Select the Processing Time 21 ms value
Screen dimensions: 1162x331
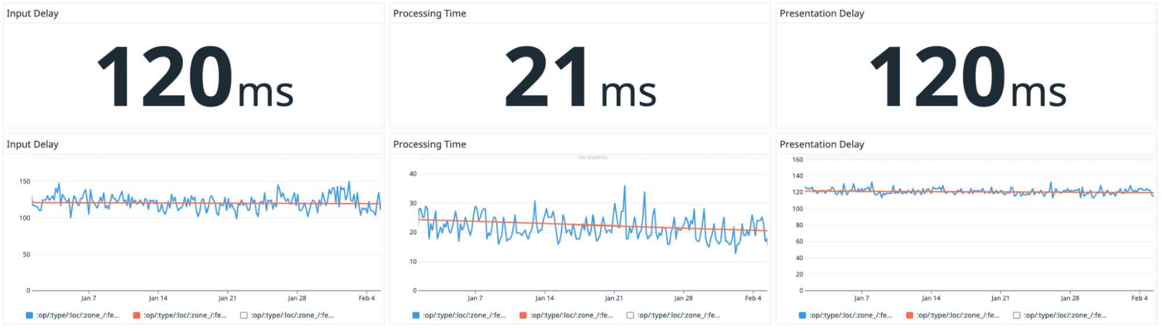pyautogui.click(x=580, y=77)
